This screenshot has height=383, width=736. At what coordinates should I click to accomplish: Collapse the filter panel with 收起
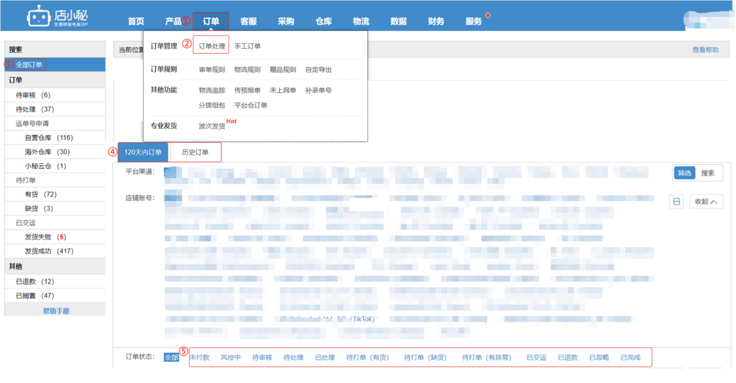click(x=706, y=202)
